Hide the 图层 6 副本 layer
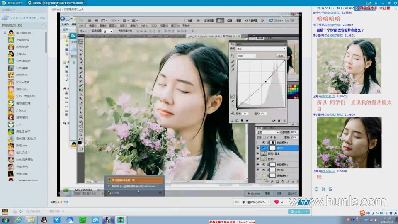Image resolution: width=398 pixels, height=224 pixels. point(258,153)
